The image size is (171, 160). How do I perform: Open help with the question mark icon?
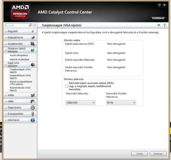click(x=165, y=25)
